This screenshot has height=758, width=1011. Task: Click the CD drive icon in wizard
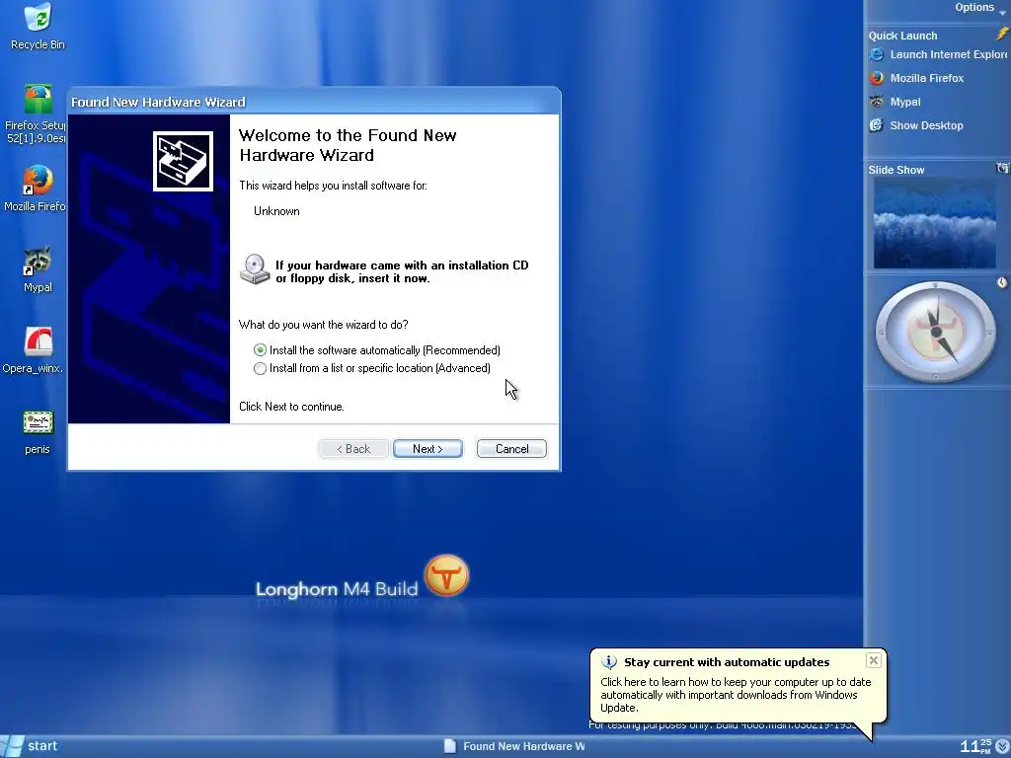pos(255,269)
